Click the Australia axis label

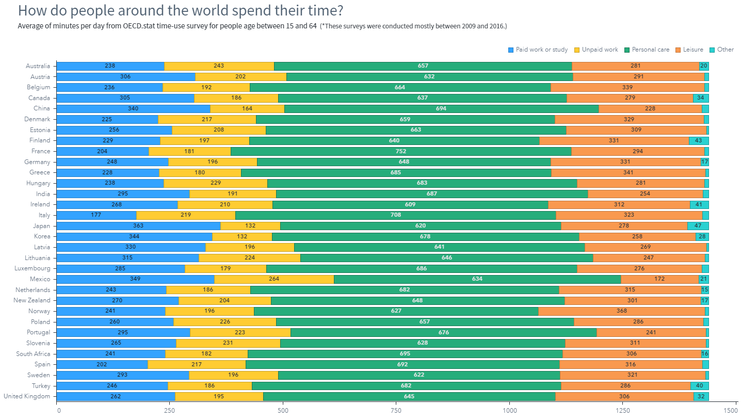pyautogui.click(x=38, y=66)
